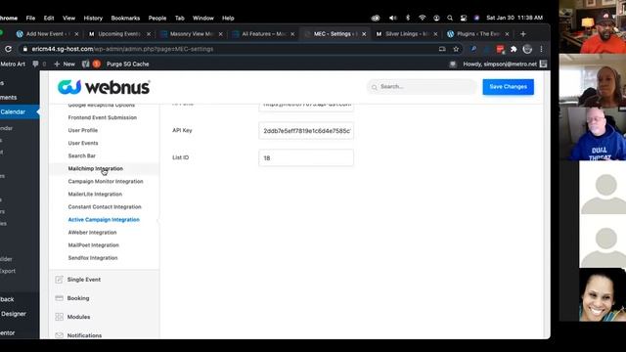Close the MEC - Settings tab

[364, 34]
